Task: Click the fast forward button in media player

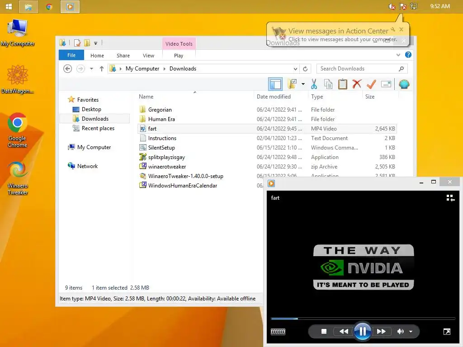Action: 381,331
